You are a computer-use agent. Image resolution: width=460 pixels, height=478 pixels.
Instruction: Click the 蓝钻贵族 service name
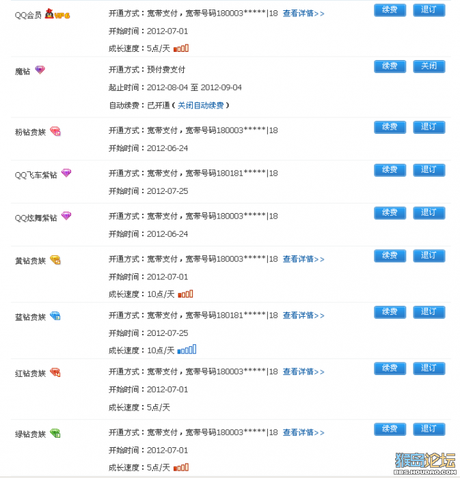pyautogui.click(x=30, y=317)
